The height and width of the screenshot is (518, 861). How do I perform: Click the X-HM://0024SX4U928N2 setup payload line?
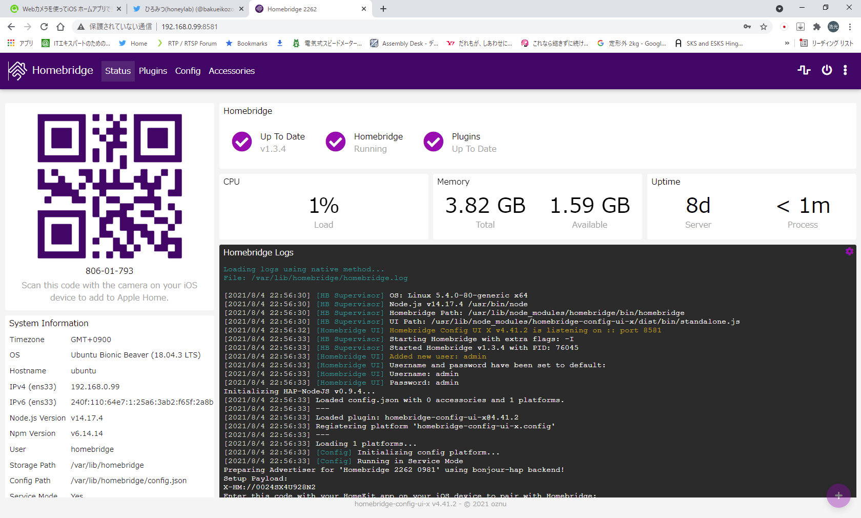(270, 487)
